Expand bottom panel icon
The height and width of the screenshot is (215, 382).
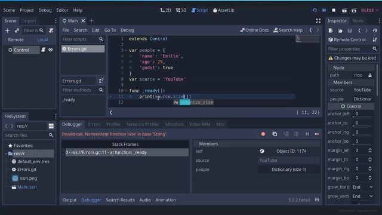point(317,200)
